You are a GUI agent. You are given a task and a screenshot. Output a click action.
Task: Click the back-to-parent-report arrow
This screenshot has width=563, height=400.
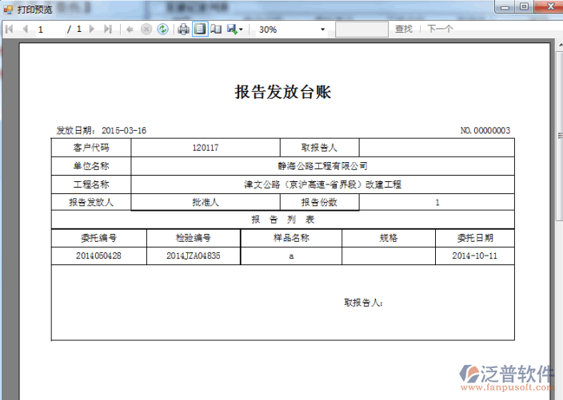pyautogui.click(x=130, y=30)
